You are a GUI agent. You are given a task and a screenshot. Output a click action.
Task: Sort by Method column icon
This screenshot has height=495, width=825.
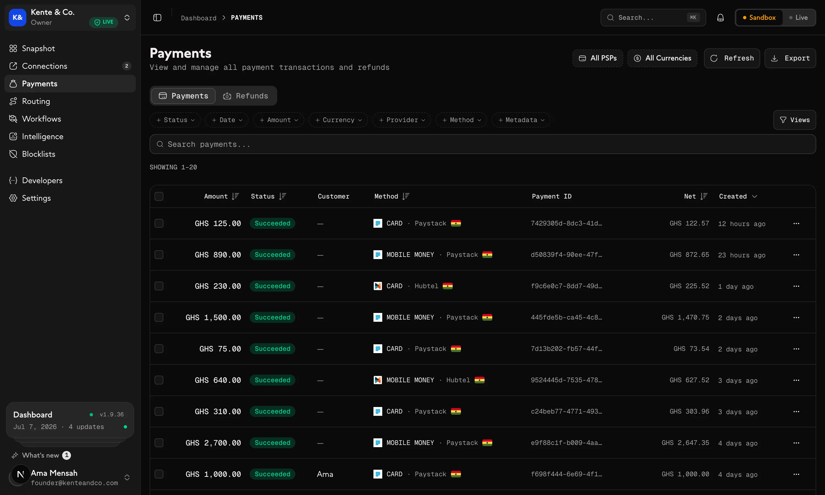(x=406, y=196)
